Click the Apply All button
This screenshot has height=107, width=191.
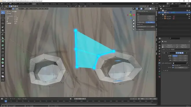169,45
